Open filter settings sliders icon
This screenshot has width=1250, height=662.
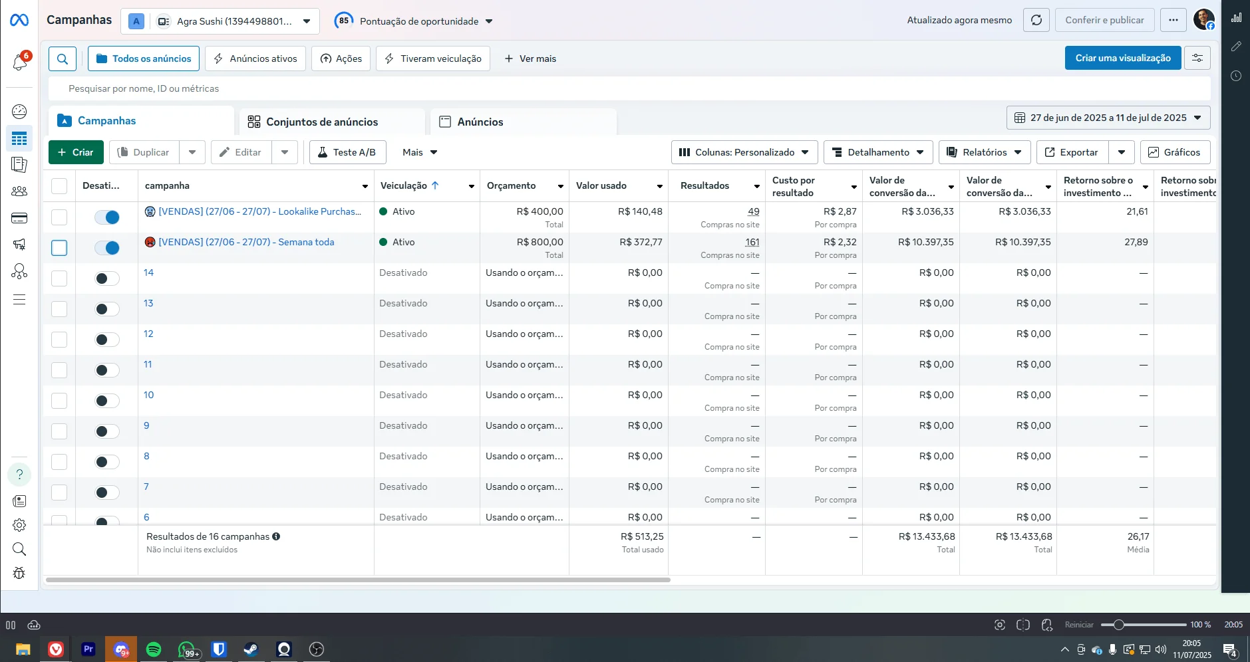(x=1197, y=58)
